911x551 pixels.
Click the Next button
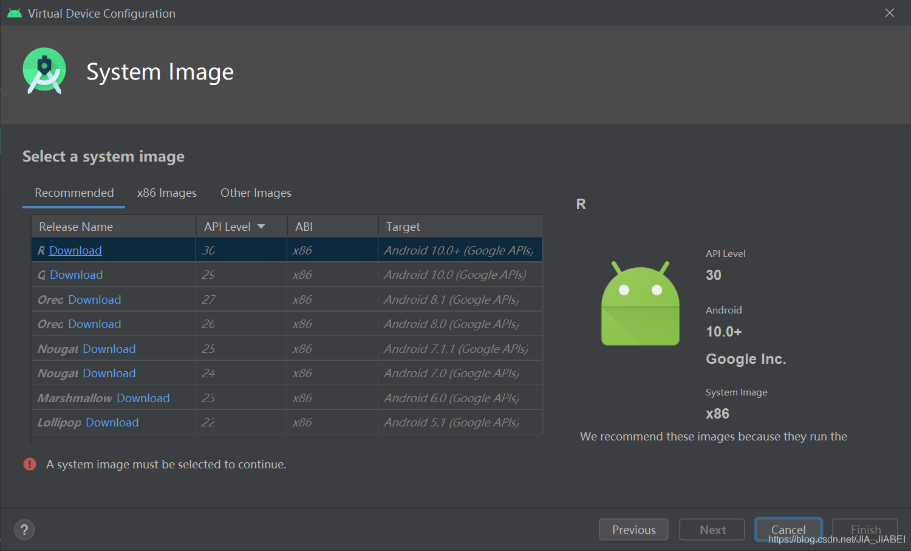tap(712, 530)
